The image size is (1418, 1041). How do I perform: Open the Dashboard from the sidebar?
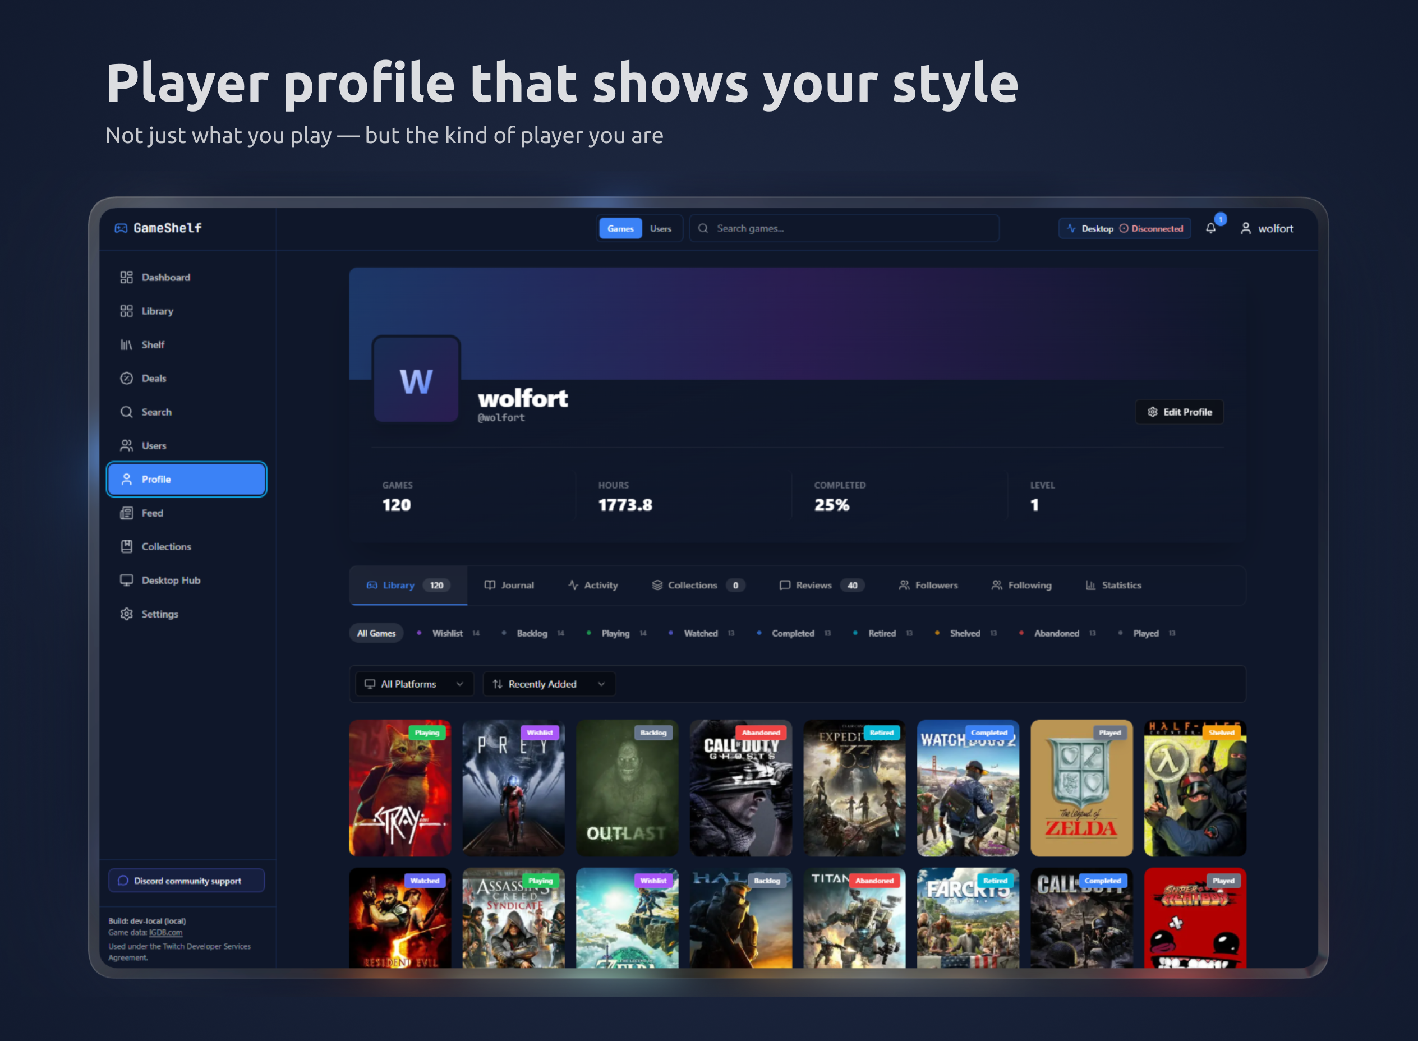[x=165, y=277]
